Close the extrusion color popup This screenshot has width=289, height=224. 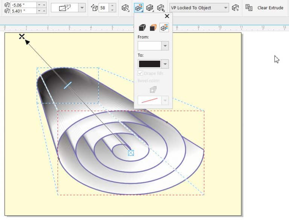[167, 16]
